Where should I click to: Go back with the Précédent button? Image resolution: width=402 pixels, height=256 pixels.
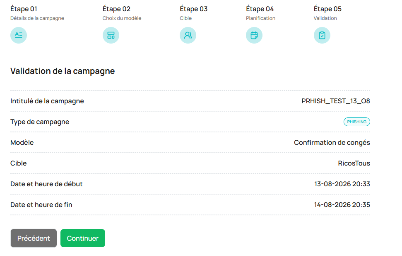34,238
